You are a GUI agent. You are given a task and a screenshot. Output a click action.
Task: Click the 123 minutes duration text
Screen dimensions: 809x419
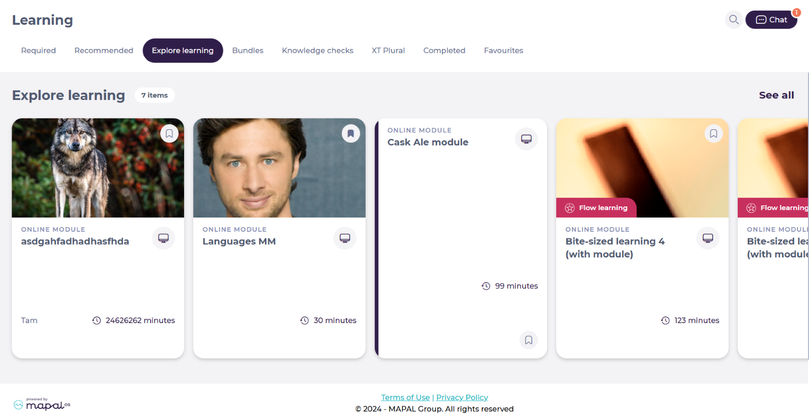(697, 321)
